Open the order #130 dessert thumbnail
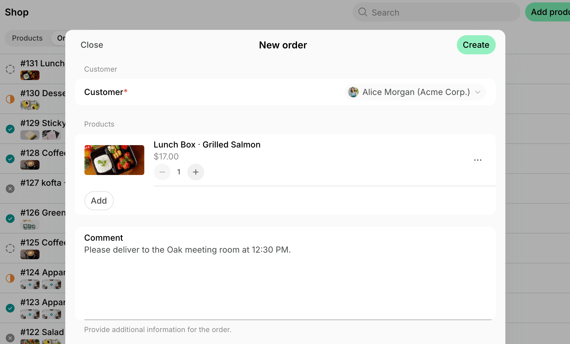This screenshot has width=570, height=344. point(30,105)
